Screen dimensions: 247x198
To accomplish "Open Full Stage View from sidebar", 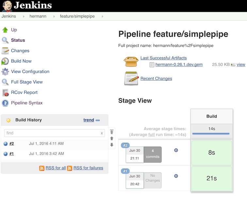I will pos(27,82).
